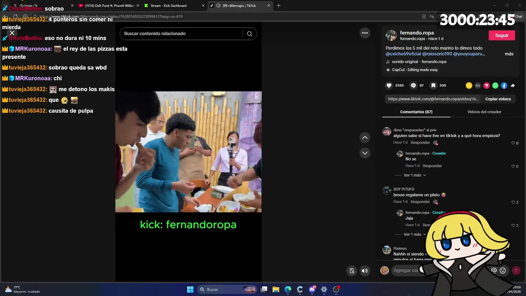Open Task View on taskbar

264,289
